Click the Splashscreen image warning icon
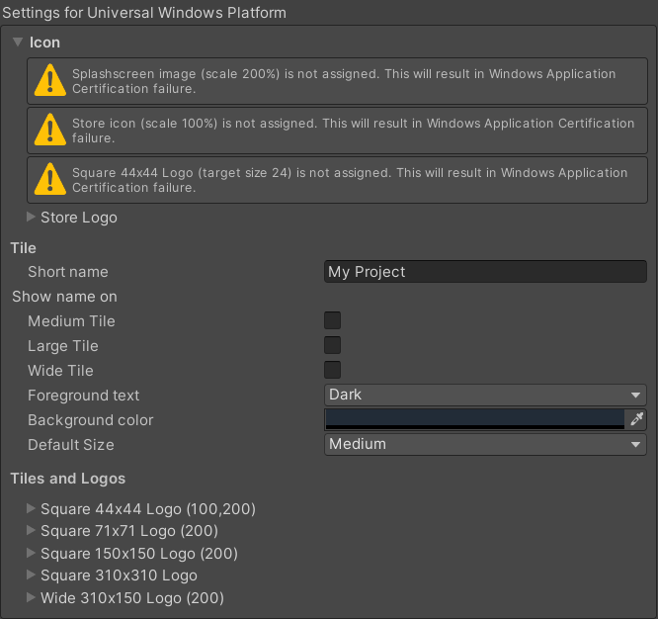Viewport: 658px width, 619px height. tap(50, 81)
